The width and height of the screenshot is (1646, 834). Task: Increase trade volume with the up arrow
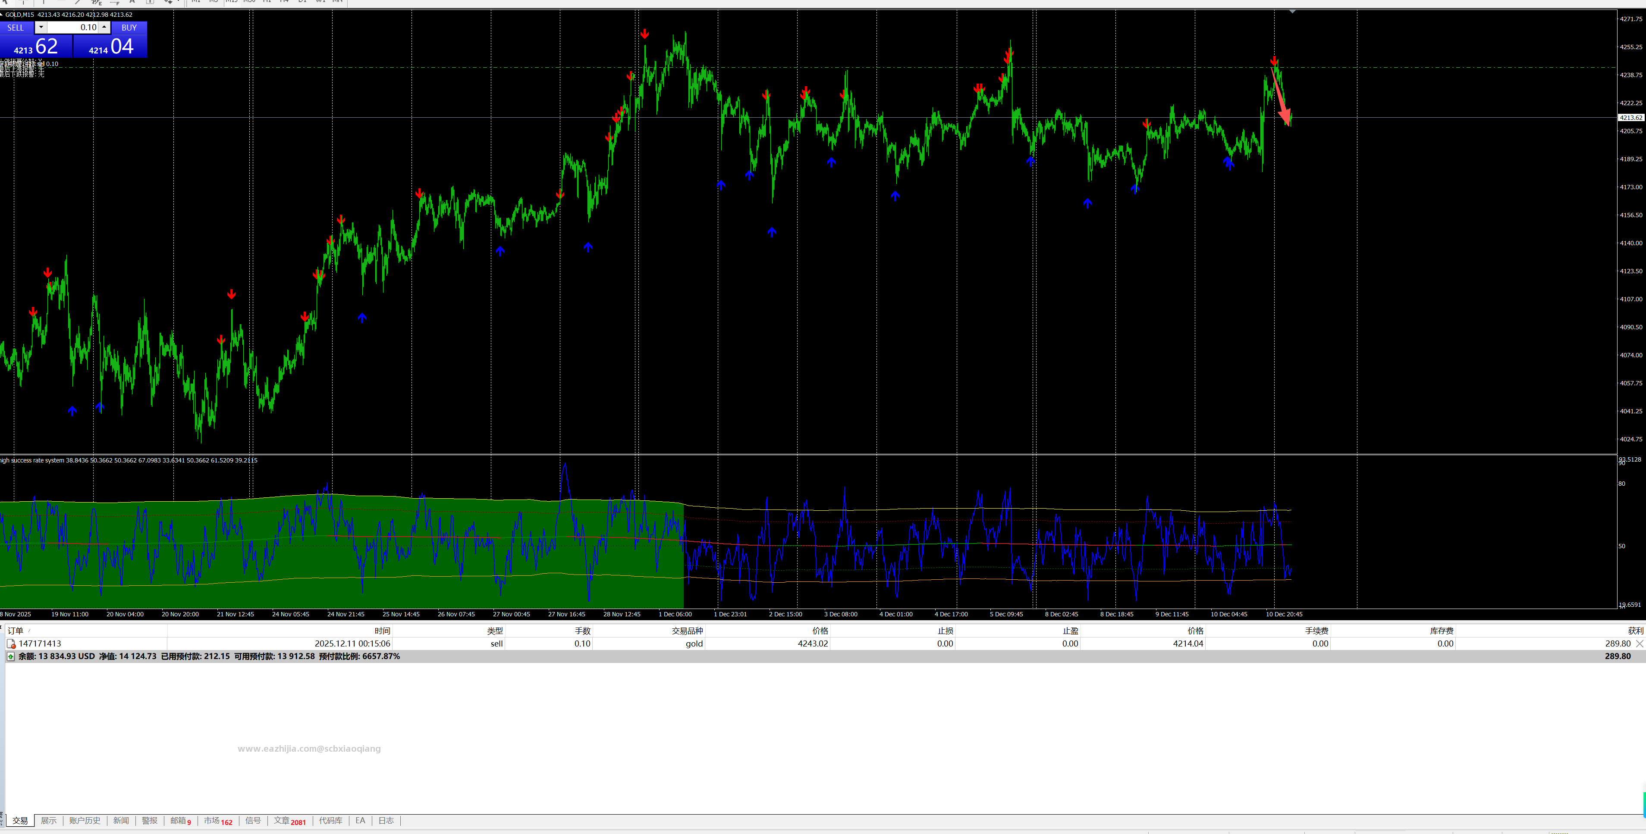(104, 28)
